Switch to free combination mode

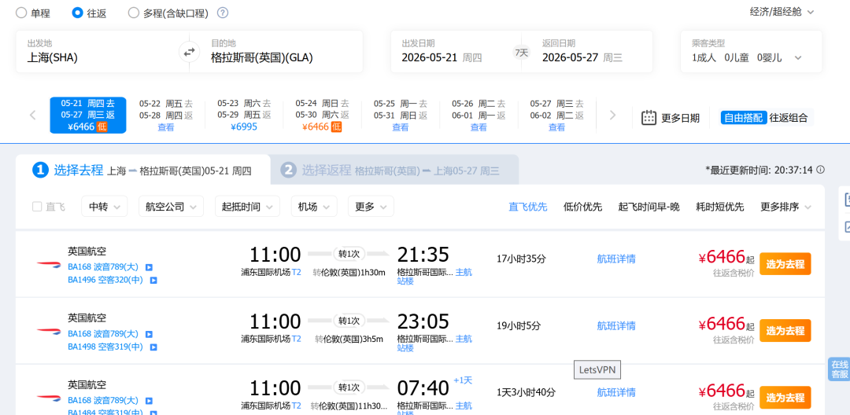744,117
